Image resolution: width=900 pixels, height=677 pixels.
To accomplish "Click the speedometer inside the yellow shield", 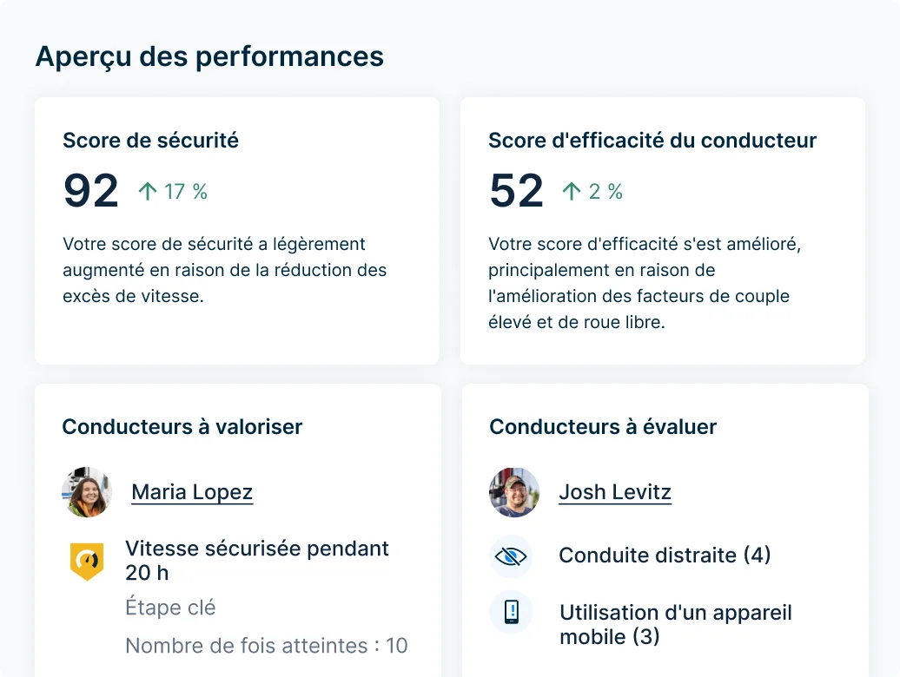I will click(x=87, y=556).
